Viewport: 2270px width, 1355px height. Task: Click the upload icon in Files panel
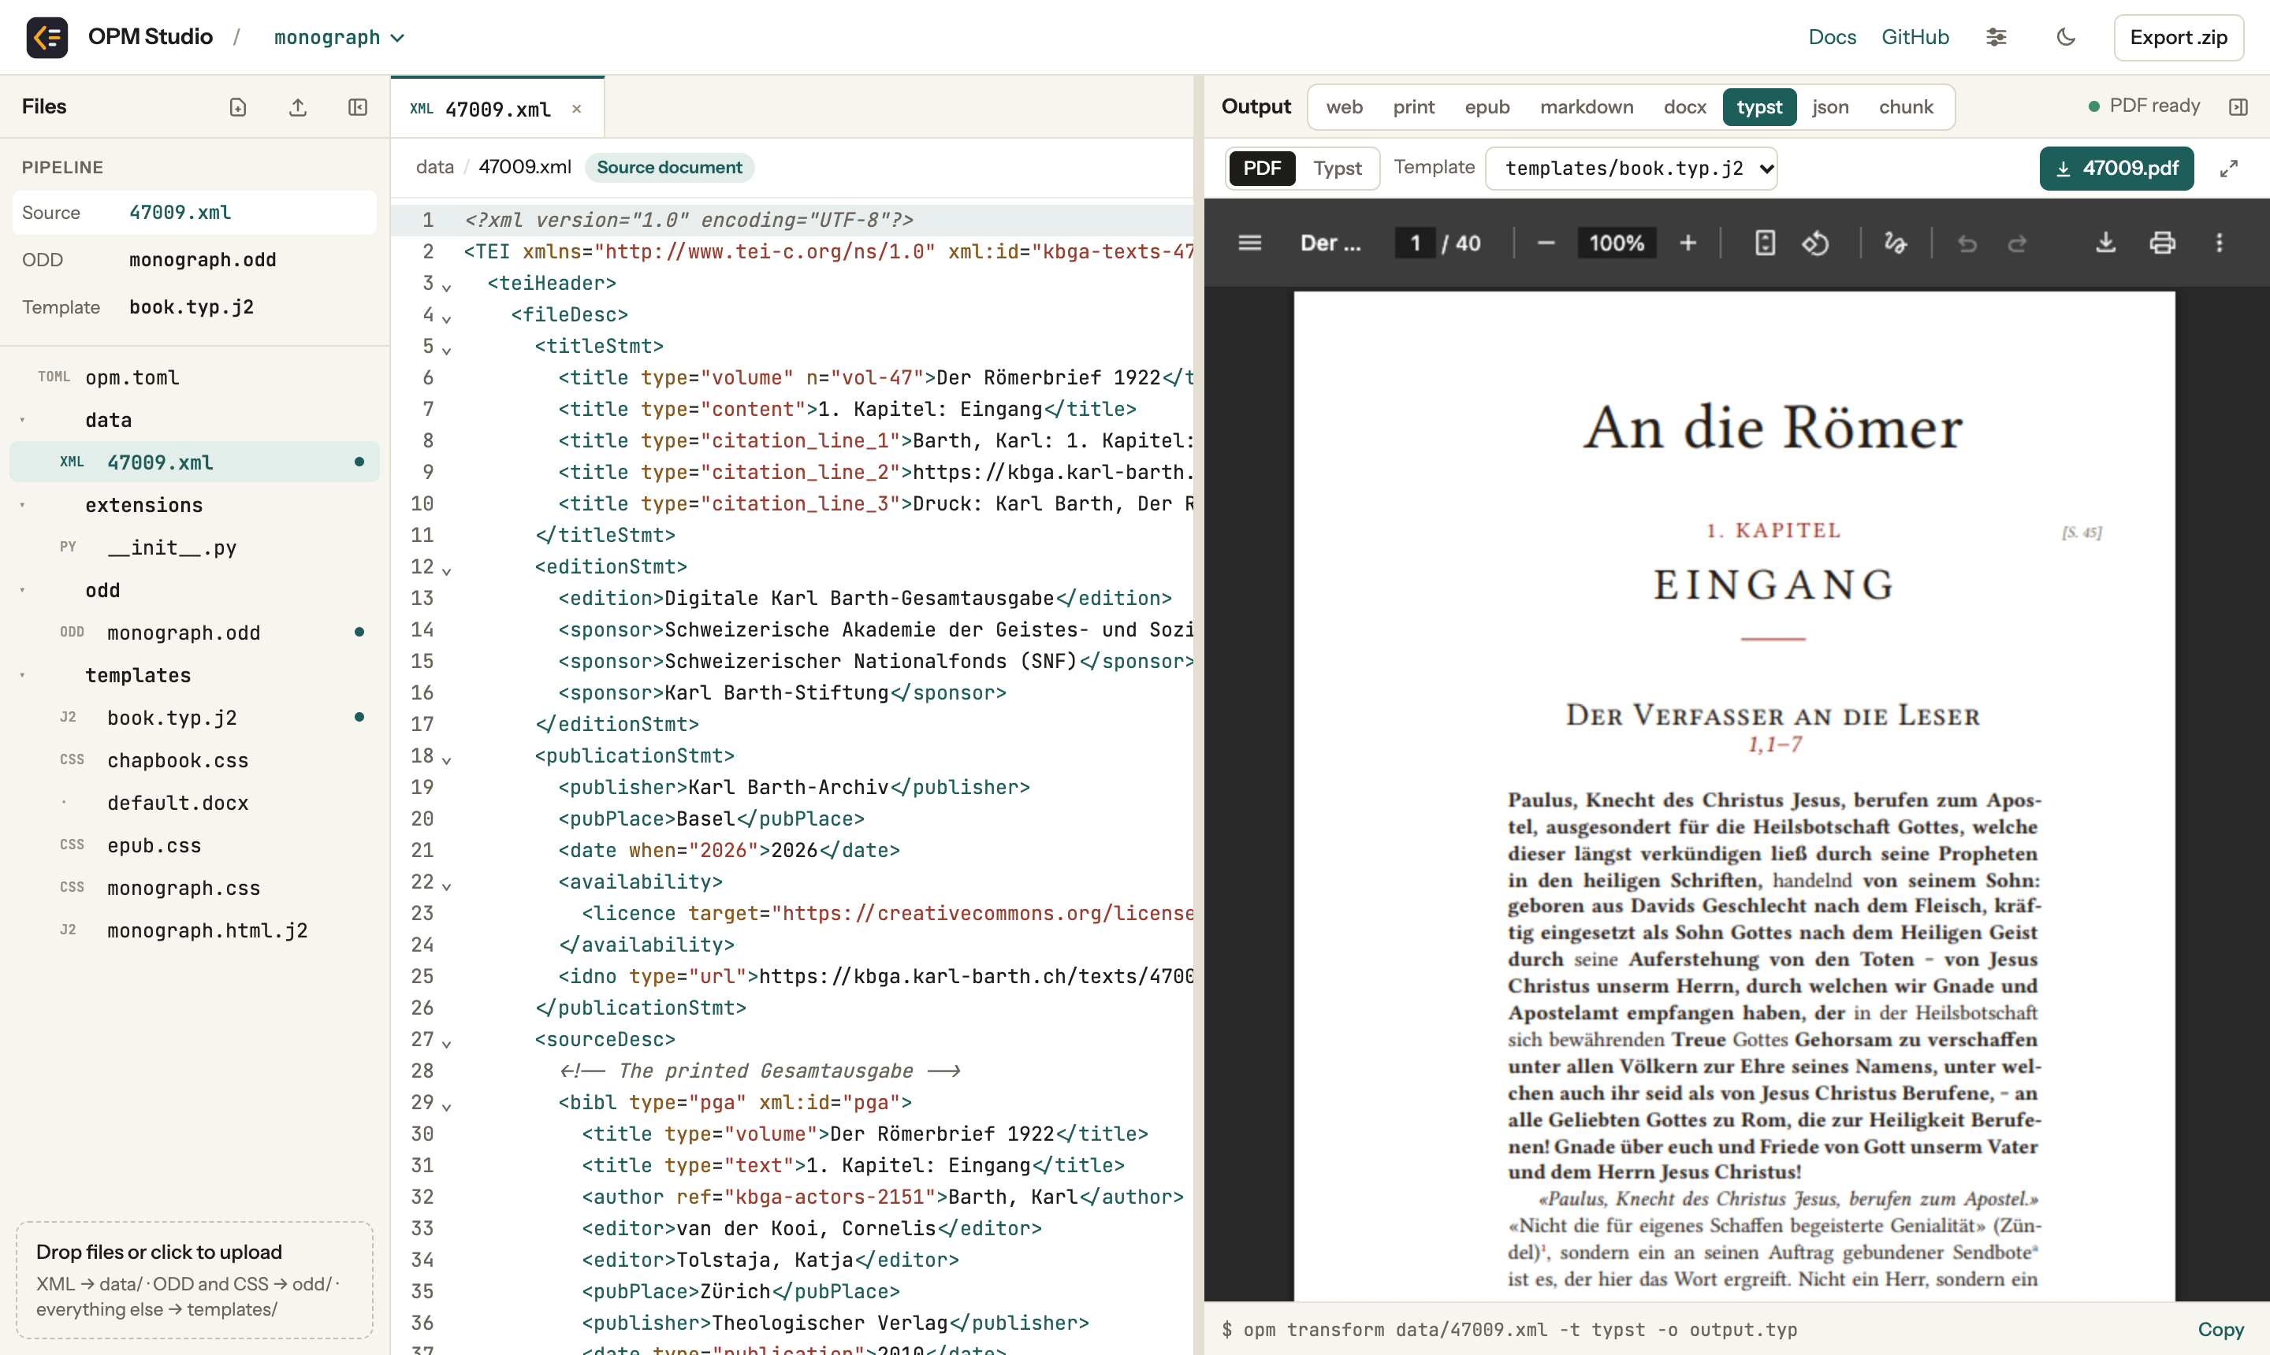click(x=298, y=107)
